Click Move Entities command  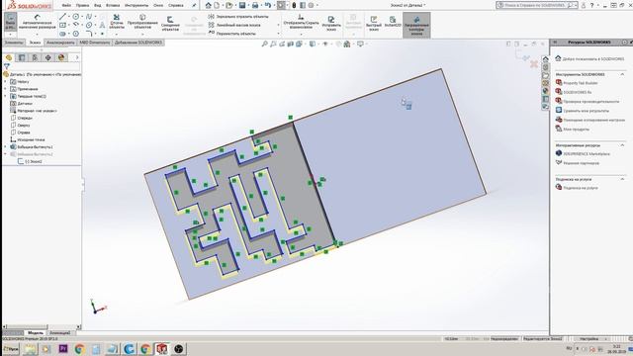(232, 34)
